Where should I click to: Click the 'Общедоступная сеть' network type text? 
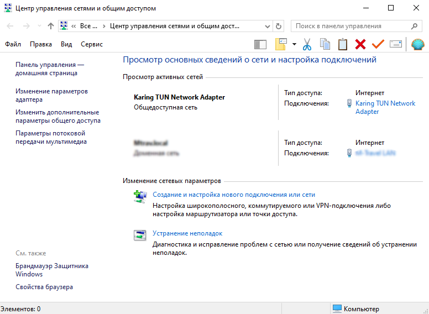point(165,107)
